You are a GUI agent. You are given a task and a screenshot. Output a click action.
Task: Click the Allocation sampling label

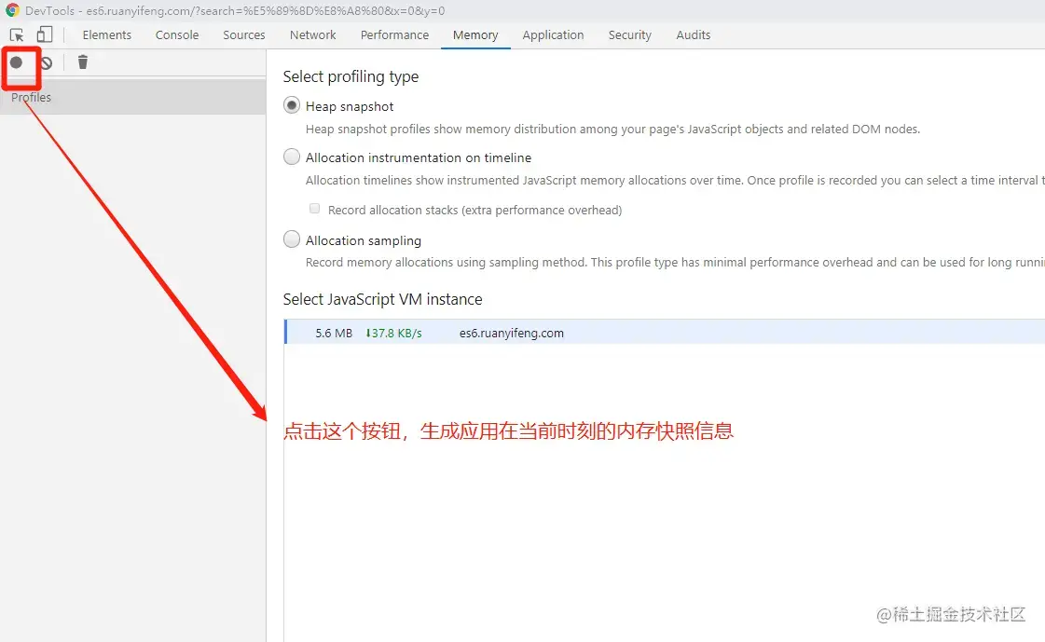[364, 240]
